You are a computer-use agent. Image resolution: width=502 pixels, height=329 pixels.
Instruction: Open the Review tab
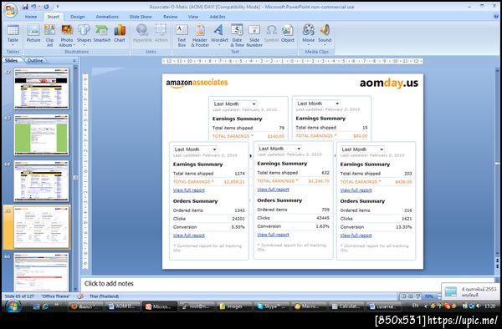coord(171,17)
